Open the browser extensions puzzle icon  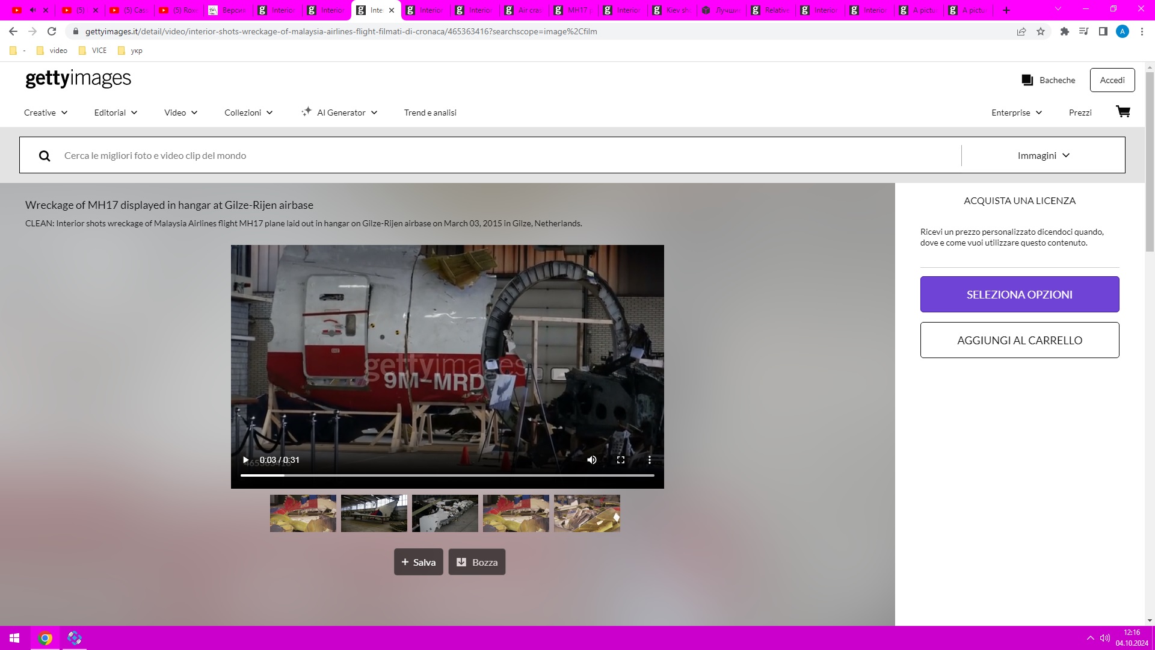click(x=1065, y=31)
